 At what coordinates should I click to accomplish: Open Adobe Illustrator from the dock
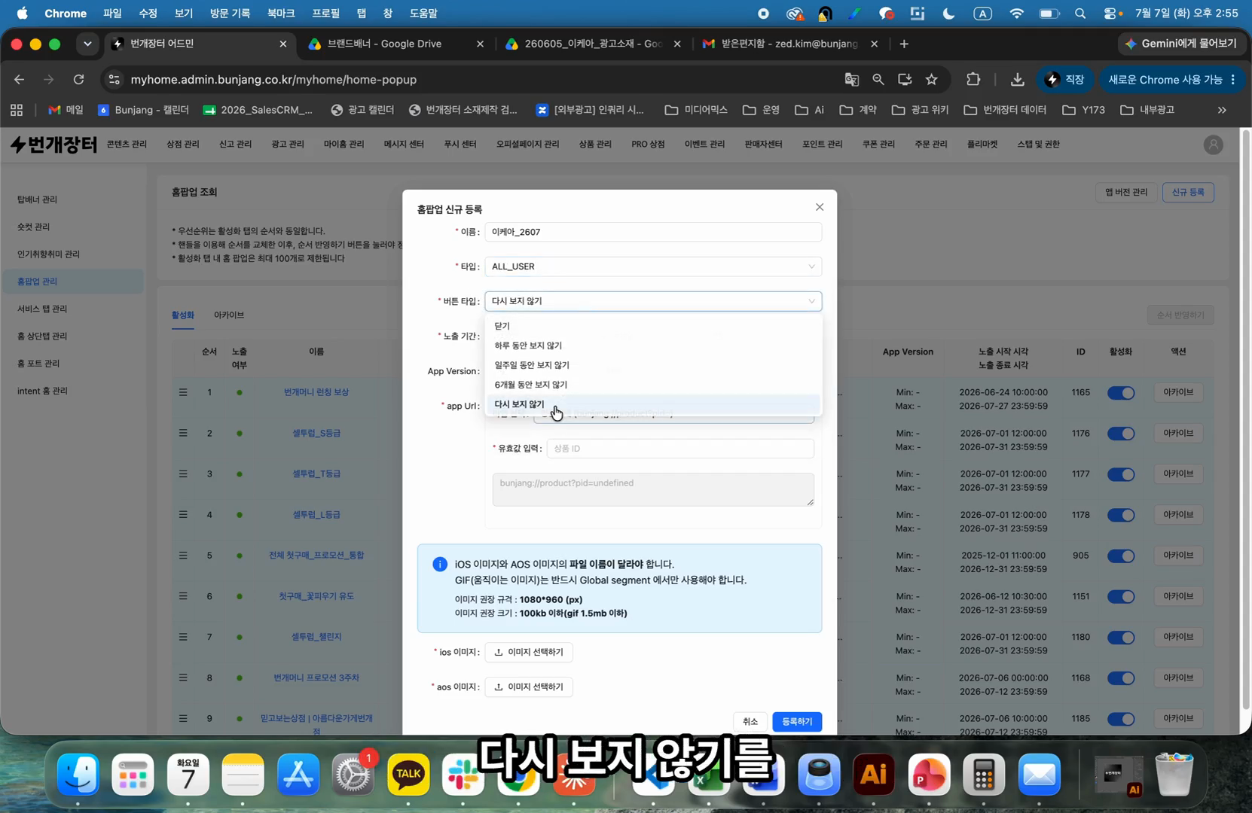(x=874, y=775)
